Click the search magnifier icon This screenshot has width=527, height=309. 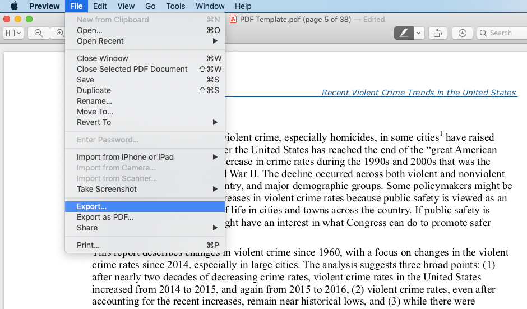483,33
